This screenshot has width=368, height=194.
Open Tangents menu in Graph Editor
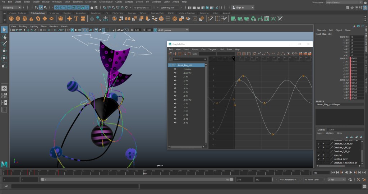click(213, 49)
